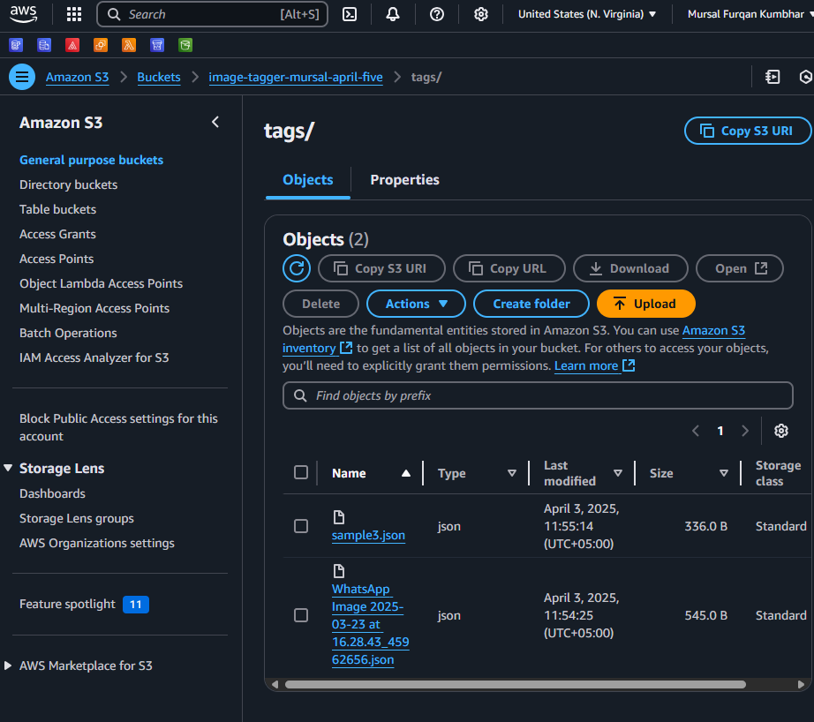Open the notifications bell
This screenshot has width=814, height=722.
click(393, 14)
